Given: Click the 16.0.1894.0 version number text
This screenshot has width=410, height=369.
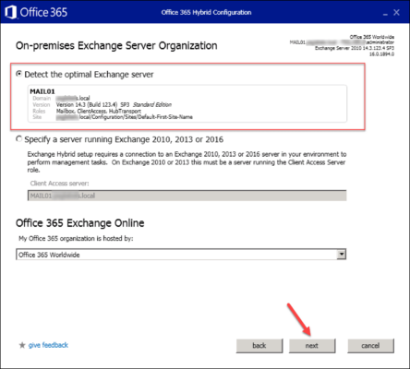Looking at the screenshot, I should [381, 54].
